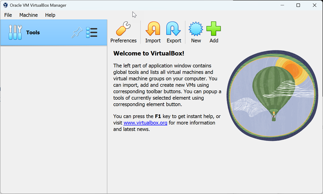This screenshot has height=194, width=323.
Task: Click the Welcome to VirtualBox! heading
Action: coord(149,54)
